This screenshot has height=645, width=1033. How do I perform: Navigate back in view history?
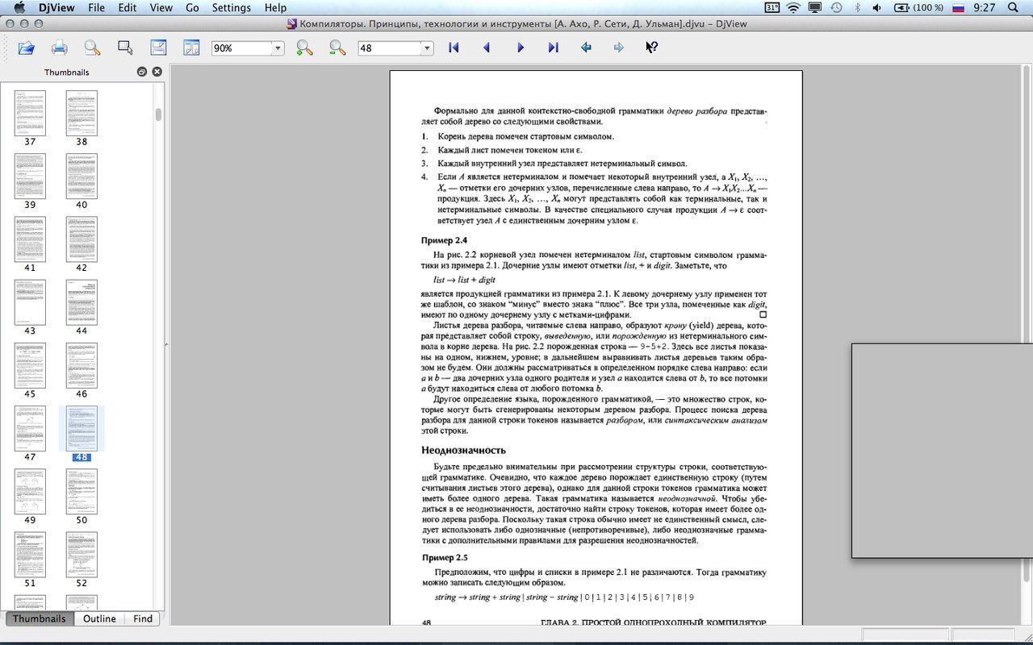click(x=586, y=48)
